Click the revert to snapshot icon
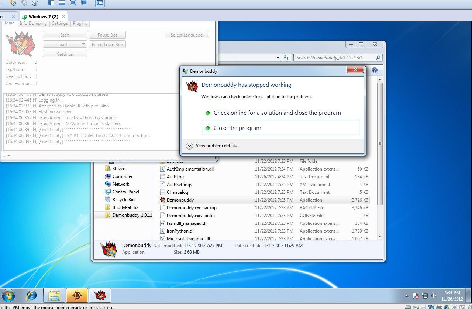 pyautogui.click(x=24, y=3)
